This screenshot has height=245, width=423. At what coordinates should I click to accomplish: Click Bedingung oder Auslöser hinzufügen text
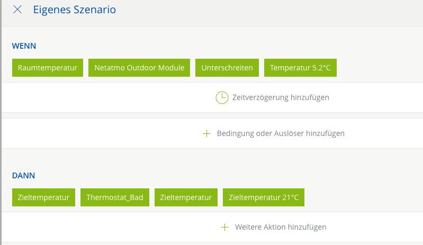pyautogui.click(x=281, y=133)
